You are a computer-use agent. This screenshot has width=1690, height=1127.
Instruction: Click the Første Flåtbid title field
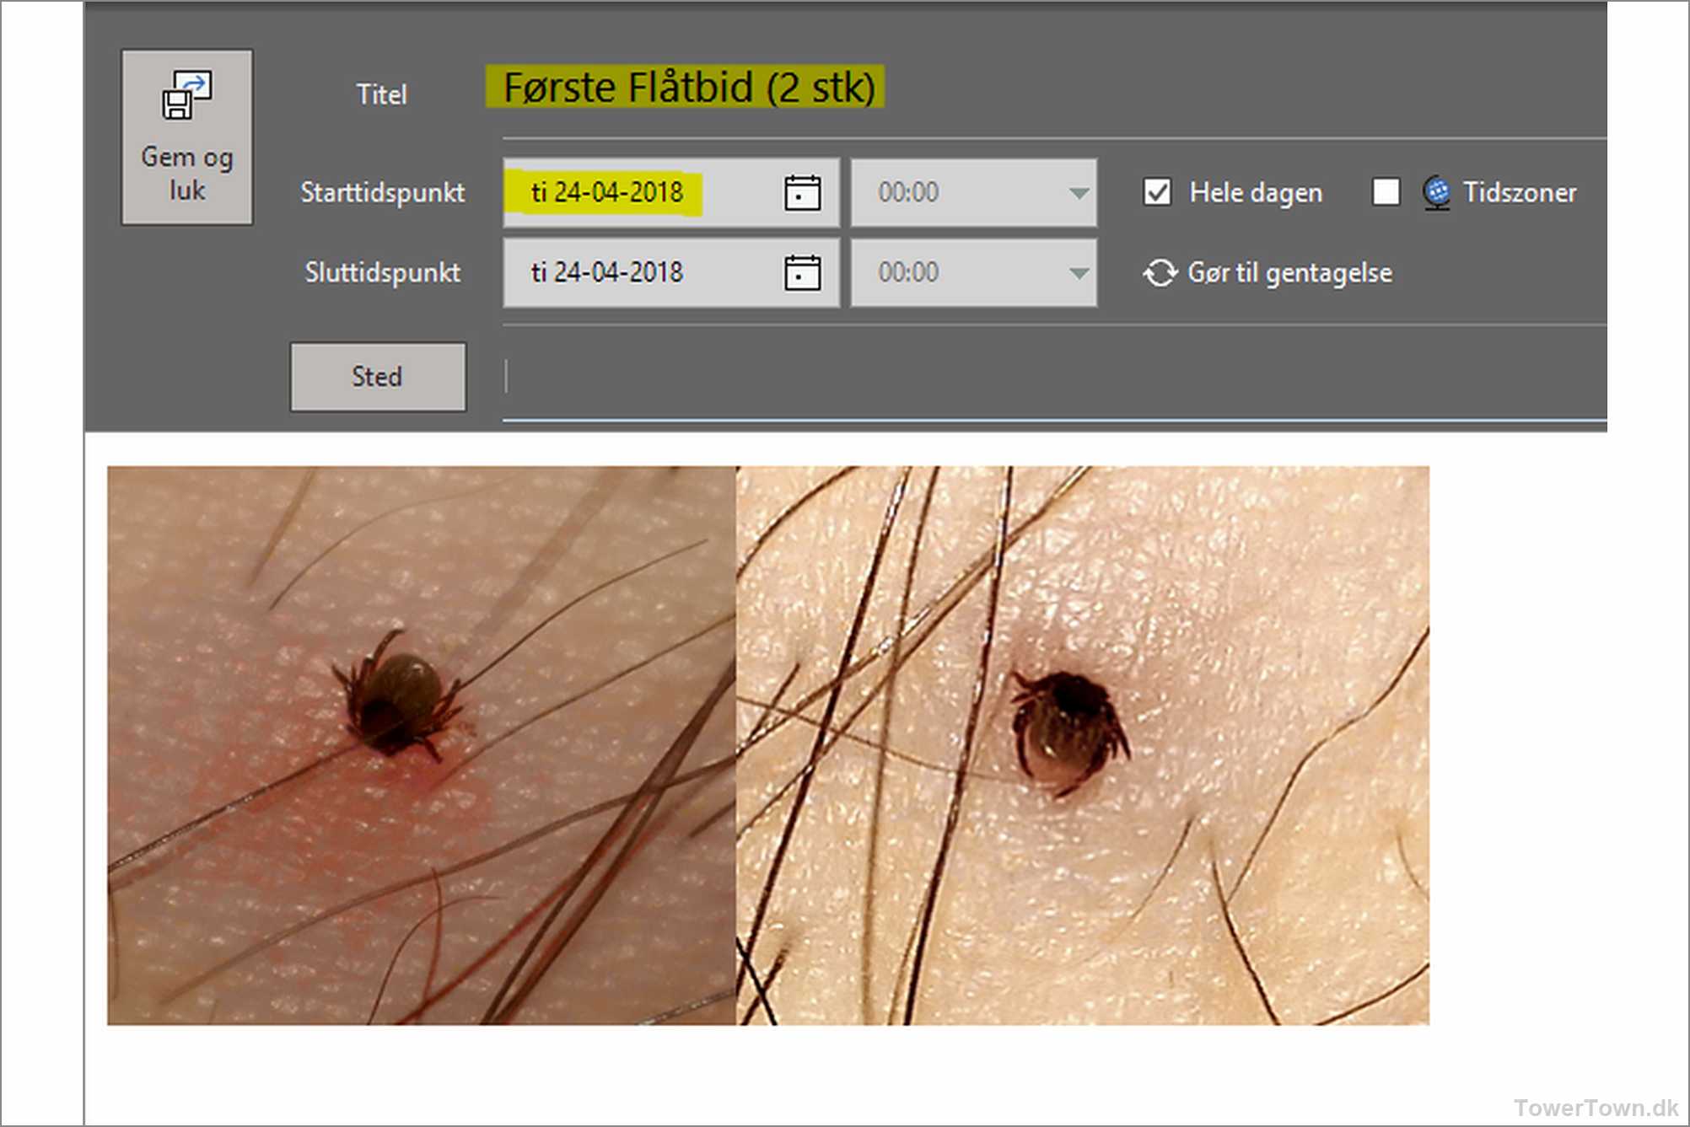pyautogui.click(x=689, y=88)
